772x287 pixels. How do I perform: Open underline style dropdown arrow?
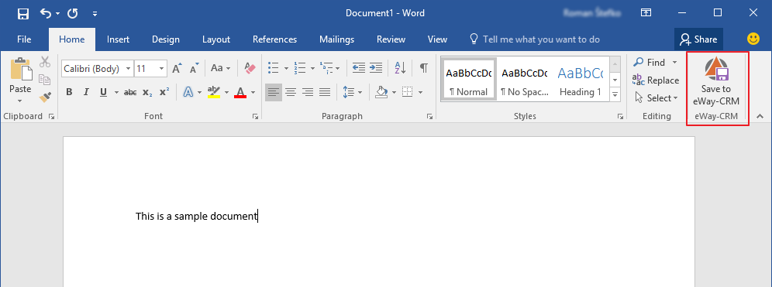click(116, 92)
